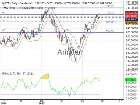Click the 01 2025 date axis label
Screen dimensions: 140x105
pyautogui.click(x=42, y=102)
